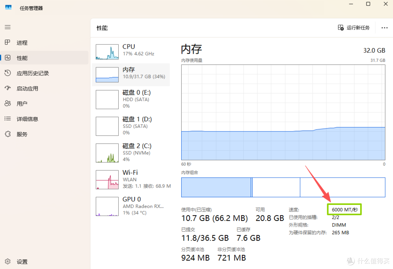Click the 265 MB hardware reserved value
This screenshot has width=393, height=269.
(x=340, y=233)
